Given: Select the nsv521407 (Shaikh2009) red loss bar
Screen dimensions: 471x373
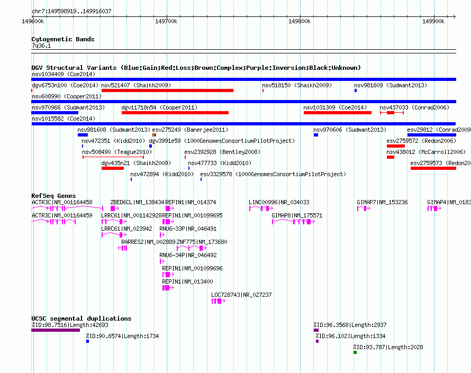Looking at the screenshot, I should point(167,90).
